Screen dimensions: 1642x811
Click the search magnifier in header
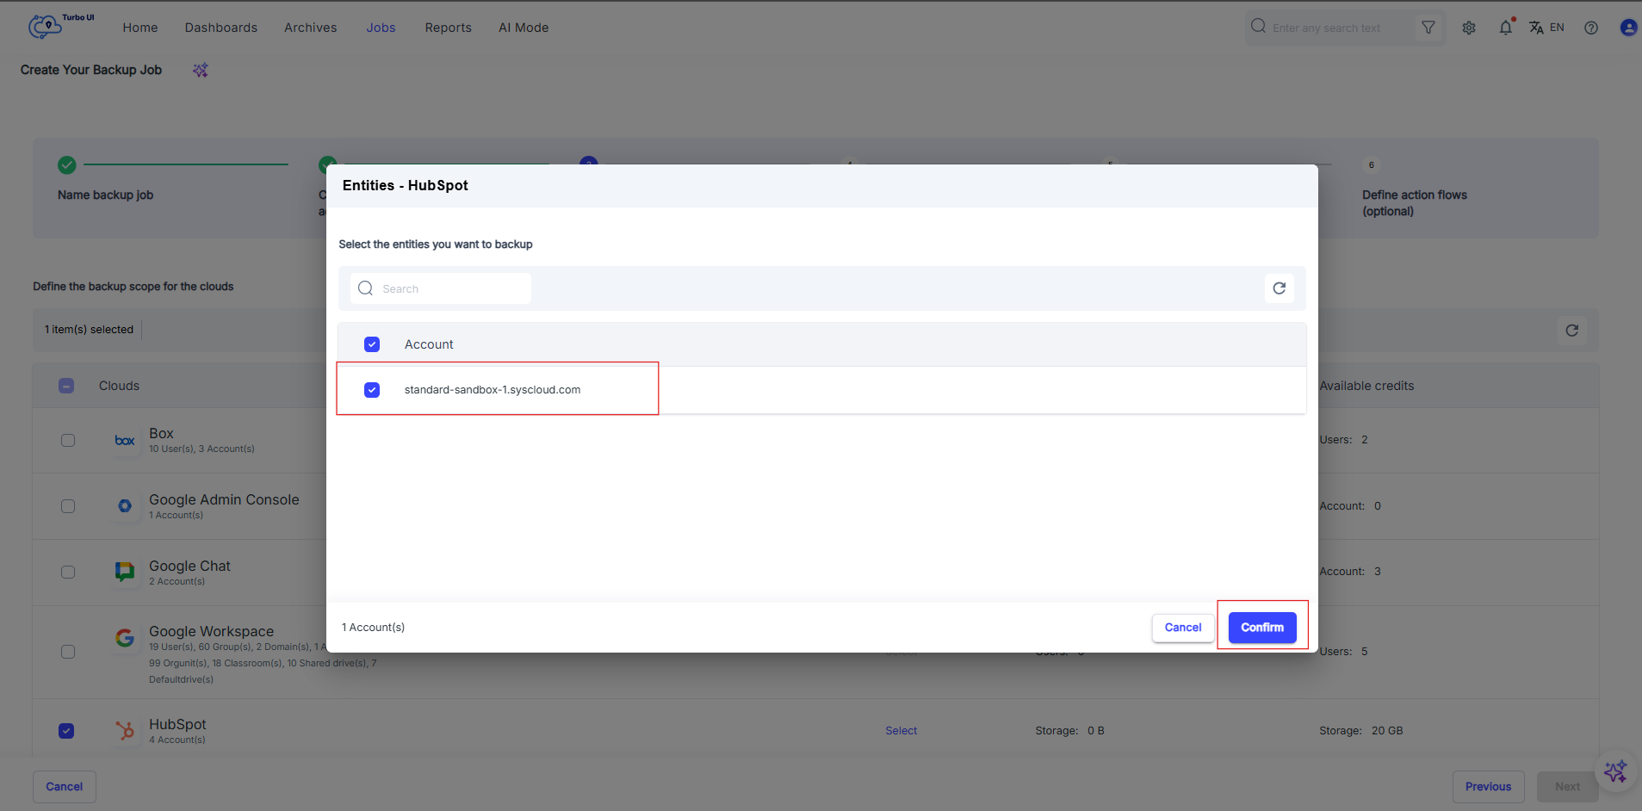(1259, 26)
